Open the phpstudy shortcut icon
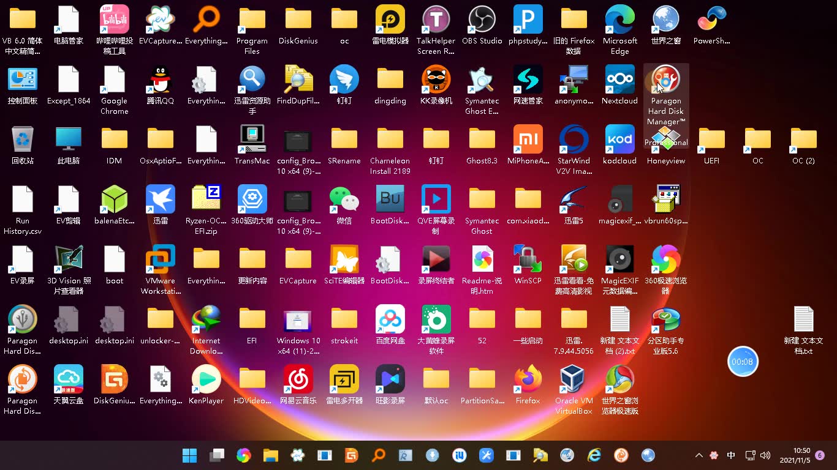The width and height of the screenshot is (837, 470). click(x=528, y=26)
